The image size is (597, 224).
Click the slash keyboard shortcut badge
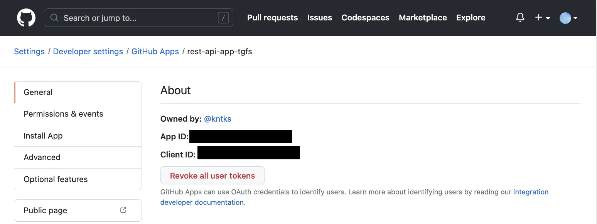tap(224, 17)
